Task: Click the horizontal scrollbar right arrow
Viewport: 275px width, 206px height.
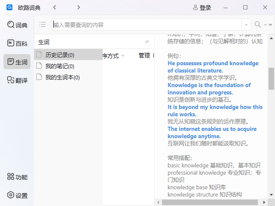Action: 264,202
